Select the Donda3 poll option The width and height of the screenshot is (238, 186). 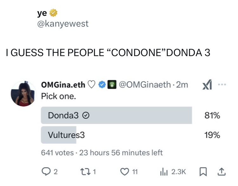tap(116, 115)
